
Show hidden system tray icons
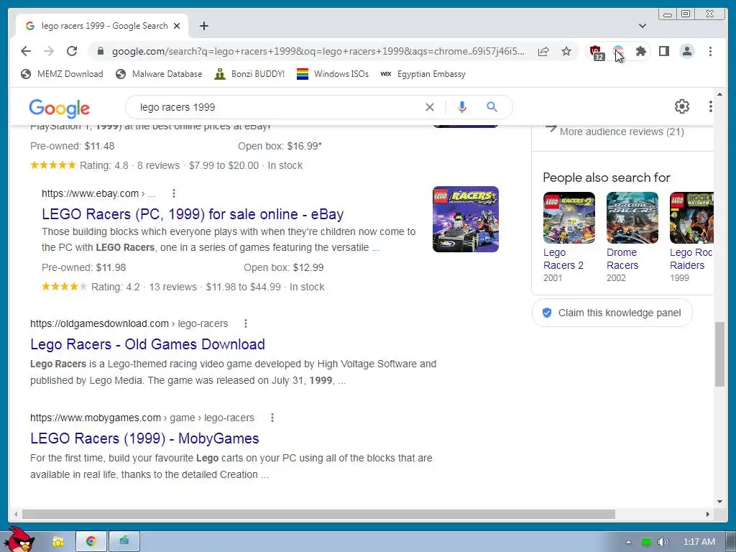click(x=628, y=542)
